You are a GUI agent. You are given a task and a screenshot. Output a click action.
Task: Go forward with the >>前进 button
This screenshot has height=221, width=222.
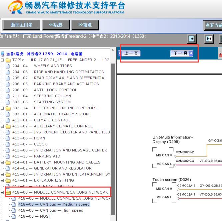pyautogui.click(x=85, y=25)
